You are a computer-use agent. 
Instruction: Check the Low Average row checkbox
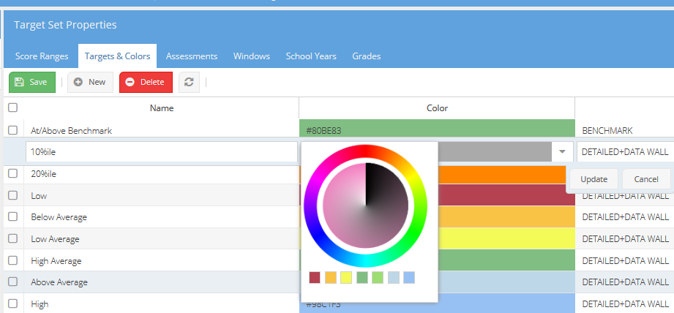coord(13,238)
